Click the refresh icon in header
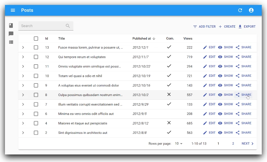This screenshot has width=267, height=162. (240, 10)
